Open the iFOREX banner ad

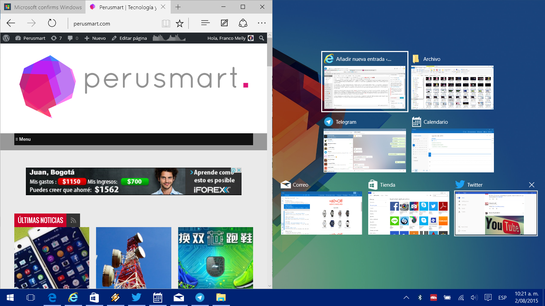coord(134,181)
